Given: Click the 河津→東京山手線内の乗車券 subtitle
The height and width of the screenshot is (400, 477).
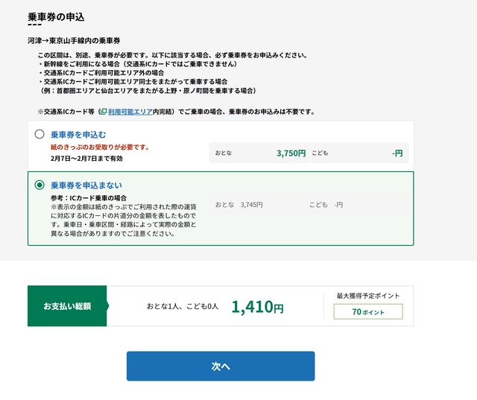Looking at the screenshot, I should [74, 39].
